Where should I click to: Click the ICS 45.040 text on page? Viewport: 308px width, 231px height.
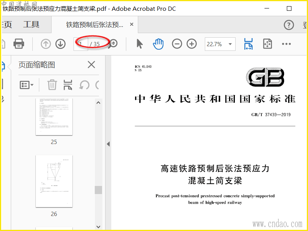coord(143,67)
